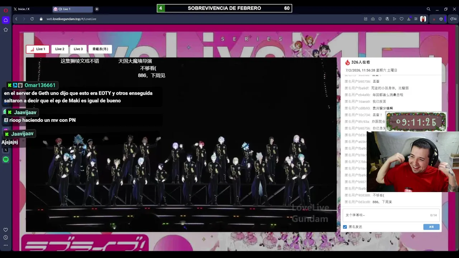This screenshot has width=459, height=258.
Task: Click the red recording dot icon
Action: 434,19
